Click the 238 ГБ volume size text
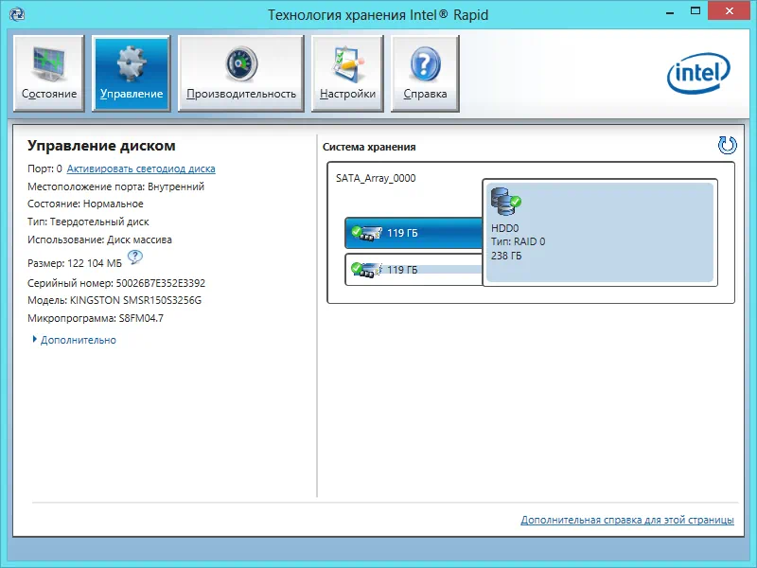Image resolution: width=757 pixels, height=568 pixels. 506,256
